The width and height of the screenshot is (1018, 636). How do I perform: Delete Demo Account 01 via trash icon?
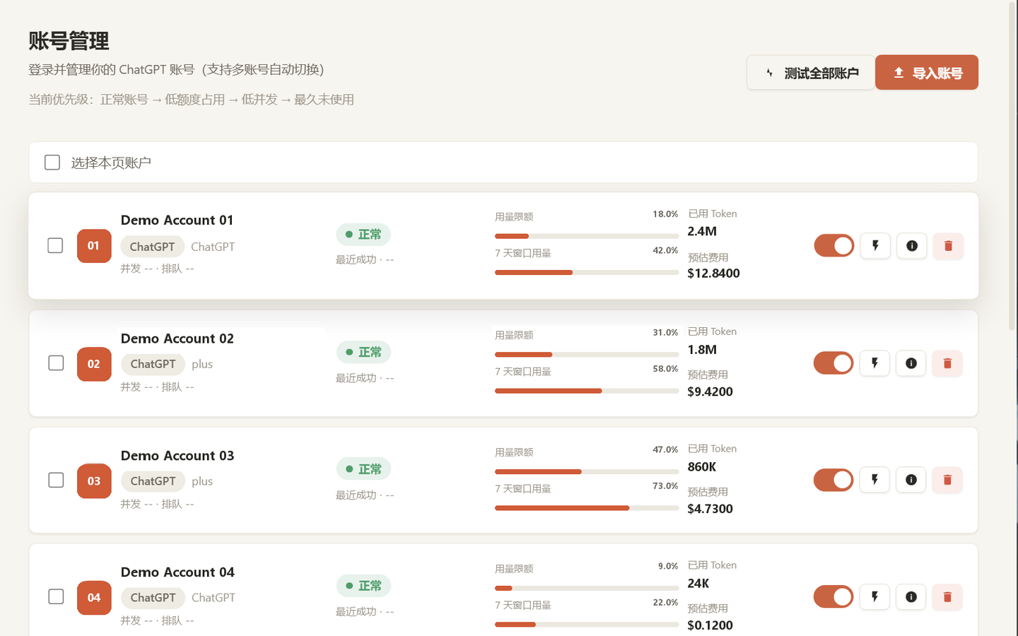pyautogui.click(x=948, y=246)
